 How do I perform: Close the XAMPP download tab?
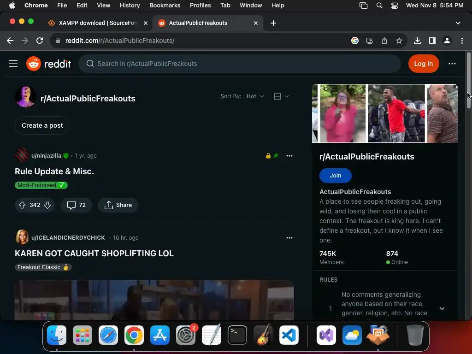pyautogui.click(x=146, y=23)
